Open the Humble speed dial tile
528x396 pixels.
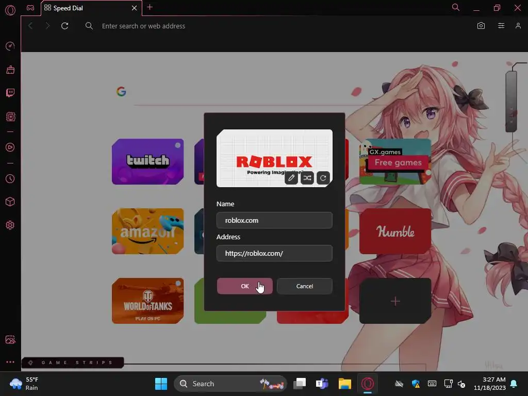click(395, 232)
